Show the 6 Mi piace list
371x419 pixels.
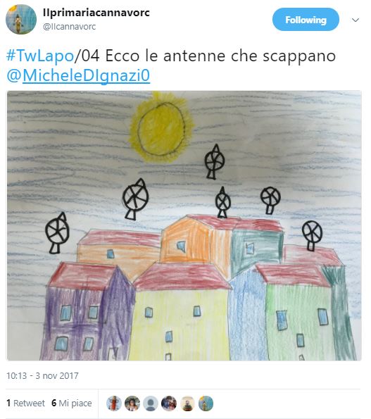[x=72, y=403]
